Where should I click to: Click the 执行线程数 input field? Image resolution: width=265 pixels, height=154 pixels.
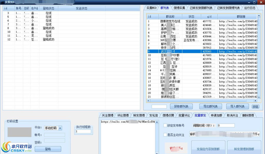pos(83,131)
